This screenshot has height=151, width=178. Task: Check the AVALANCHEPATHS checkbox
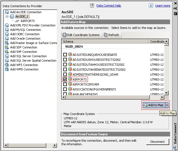65,94
